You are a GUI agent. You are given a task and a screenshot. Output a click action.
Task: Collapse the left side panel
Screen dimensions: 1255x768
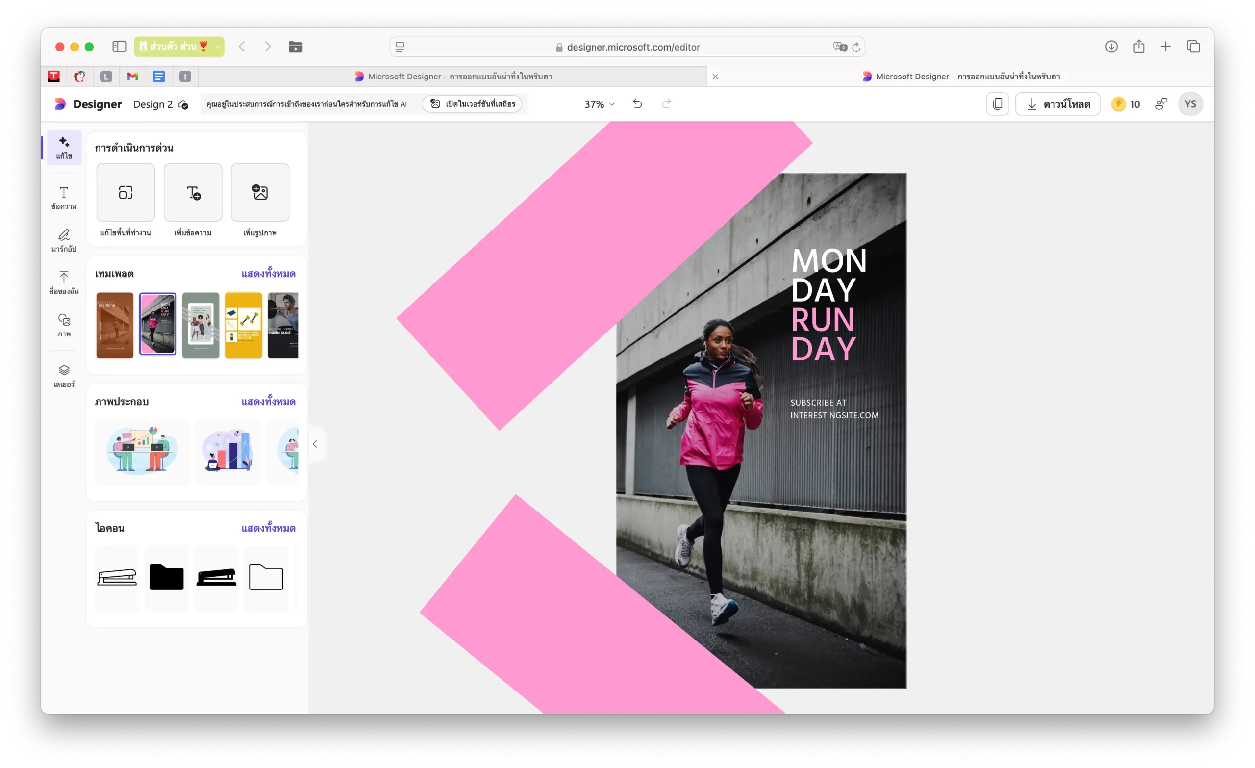tap(315, 444)
